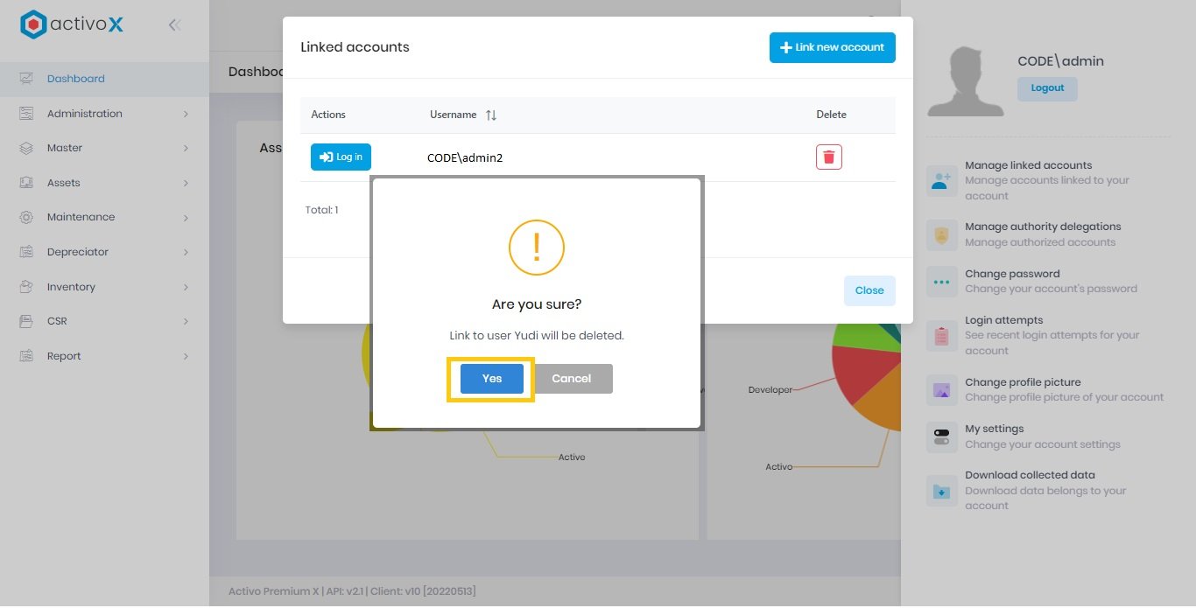Expand the Inventory section

185,286
